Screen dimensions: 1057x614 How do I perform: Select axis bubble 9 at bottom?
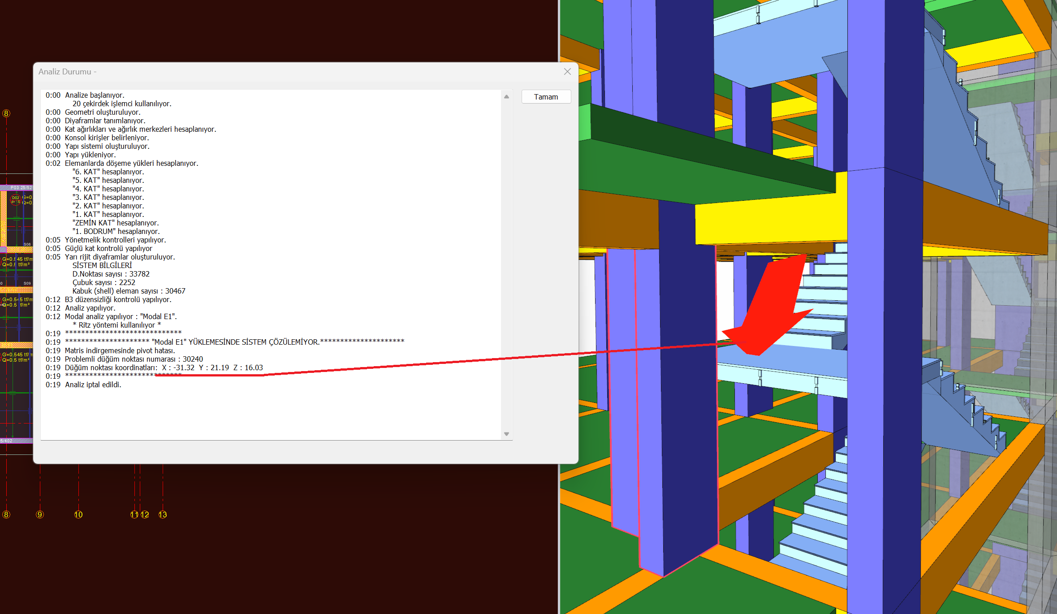click(40, 515)
